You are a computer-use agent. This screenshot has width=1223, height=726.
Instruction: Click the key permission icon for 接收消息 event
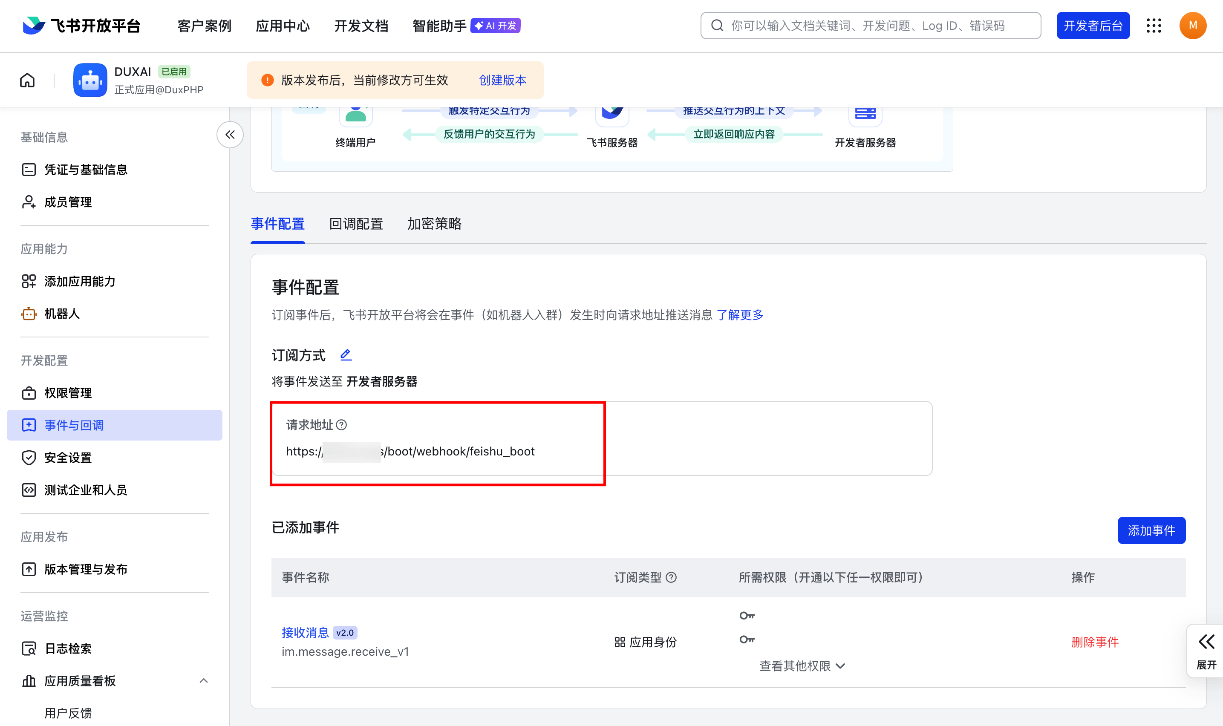click(747, 615)
